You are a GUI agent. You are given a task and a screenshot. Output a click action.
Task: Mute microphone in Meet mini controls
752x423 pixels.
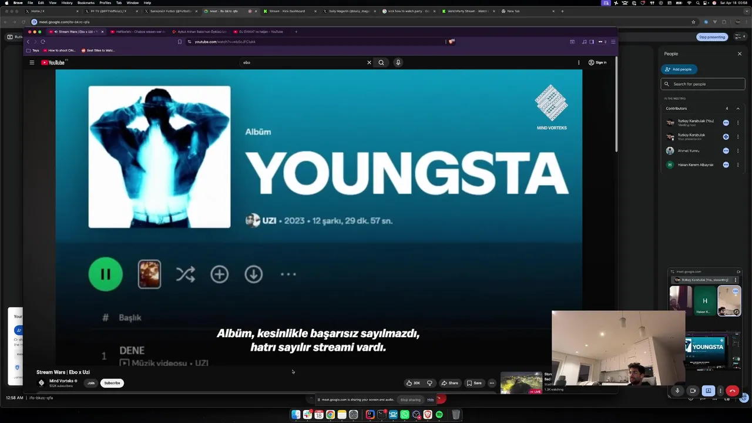[x=677, y=391]
